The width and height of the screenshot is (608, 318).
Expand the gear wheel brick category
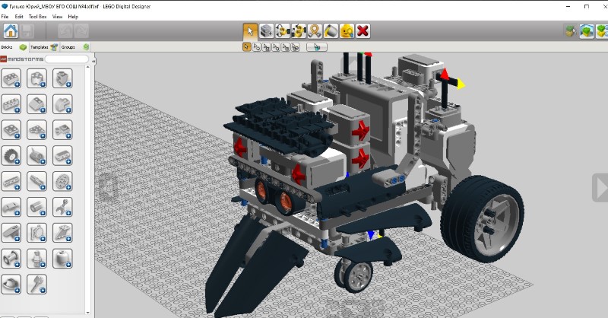pos(11,156)
